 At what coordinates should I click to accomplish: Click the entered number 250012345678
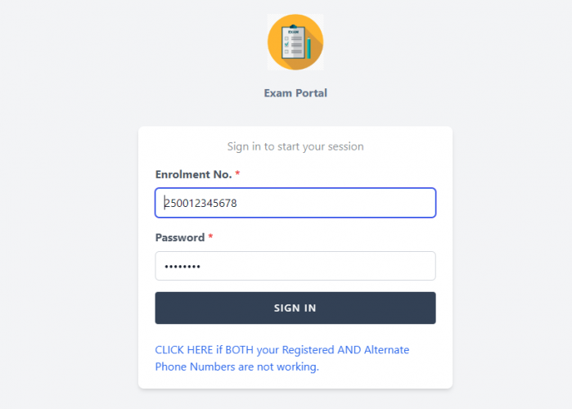click(x=200, y=203)
